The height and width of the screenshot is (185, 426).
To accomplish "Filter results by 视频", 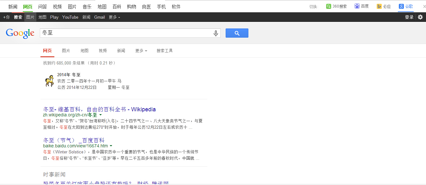I will pyautogui.click(x=103, y=51).
